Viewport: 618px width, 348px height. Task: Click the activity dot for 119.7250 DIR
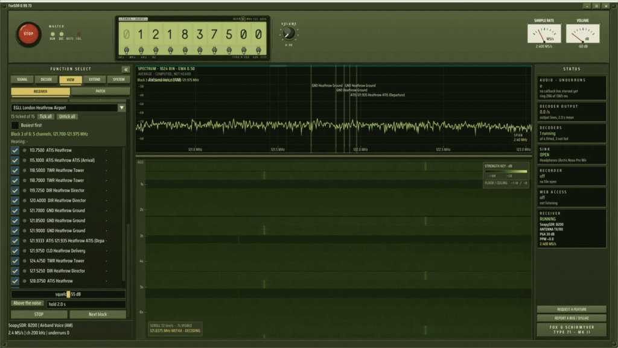coord(24,191)
